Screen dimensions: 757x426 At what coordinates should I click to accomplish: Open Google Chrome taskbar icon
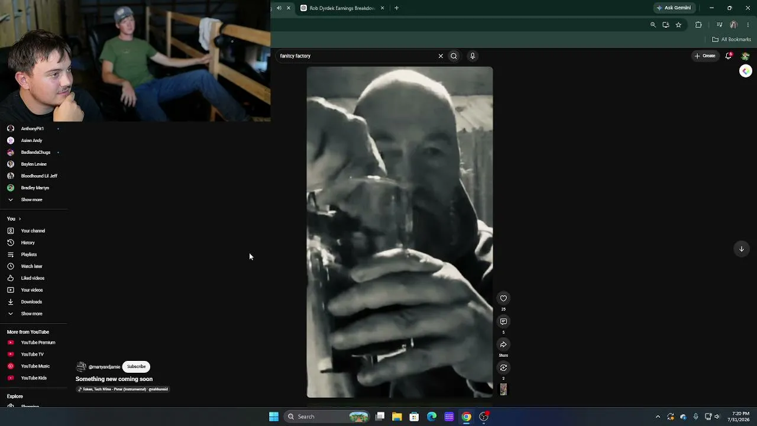[467, 417]
